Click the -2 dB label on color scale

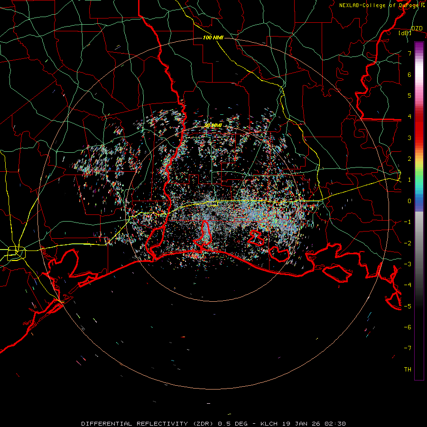(x=408, y=243)
